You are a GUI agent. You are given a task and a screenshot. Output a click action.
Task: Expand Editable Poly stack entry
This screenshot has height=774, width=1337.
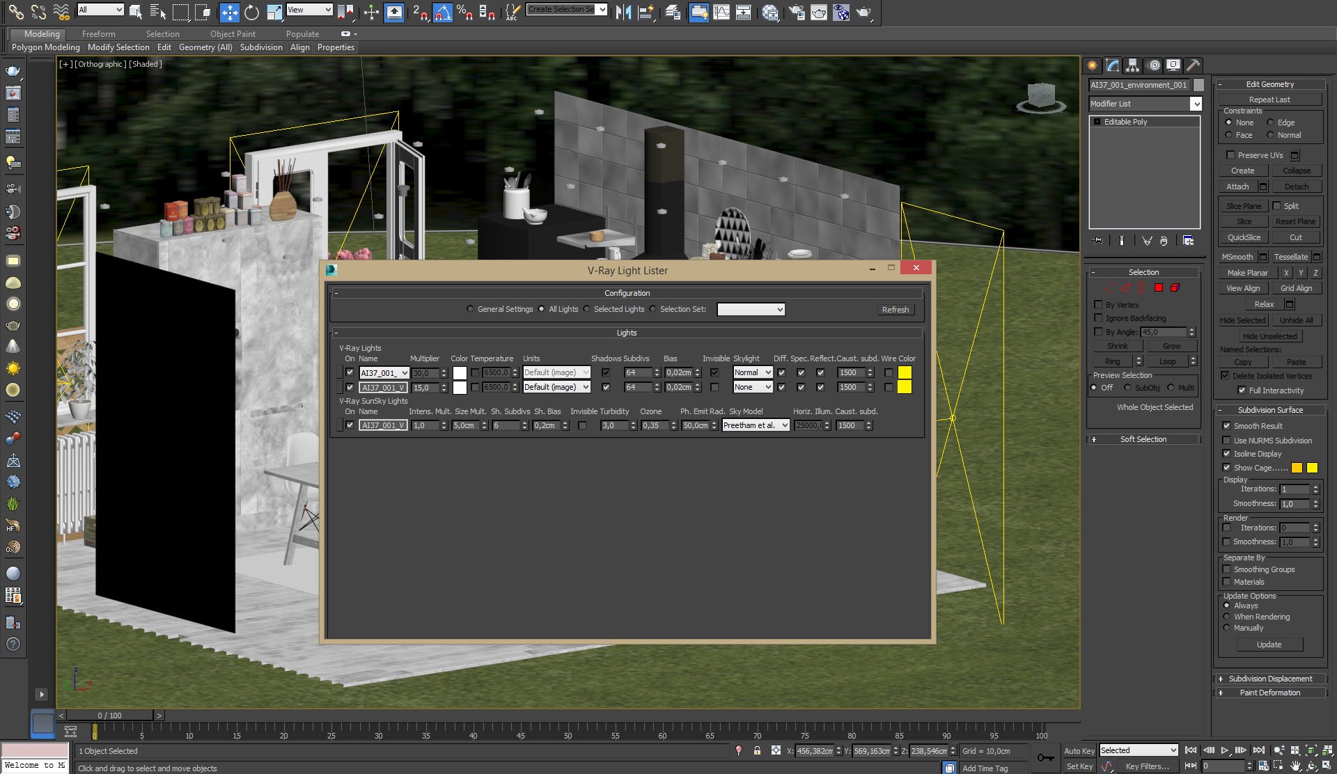(x=1097, y=122)
